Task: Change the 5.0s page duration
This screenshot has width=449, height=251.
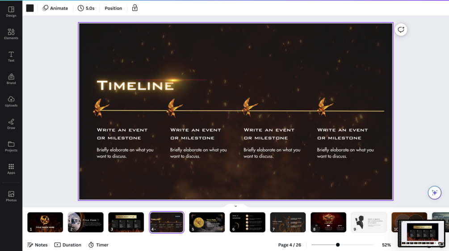Action: (x=86, y=8)
